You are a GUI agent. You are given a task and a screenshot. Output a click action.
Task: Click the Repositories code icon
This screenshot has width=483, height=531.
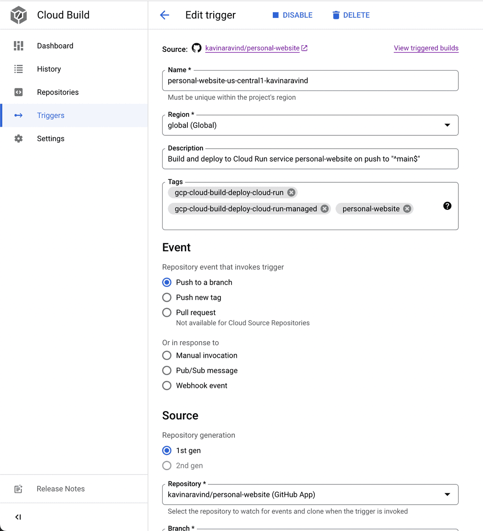19,92
